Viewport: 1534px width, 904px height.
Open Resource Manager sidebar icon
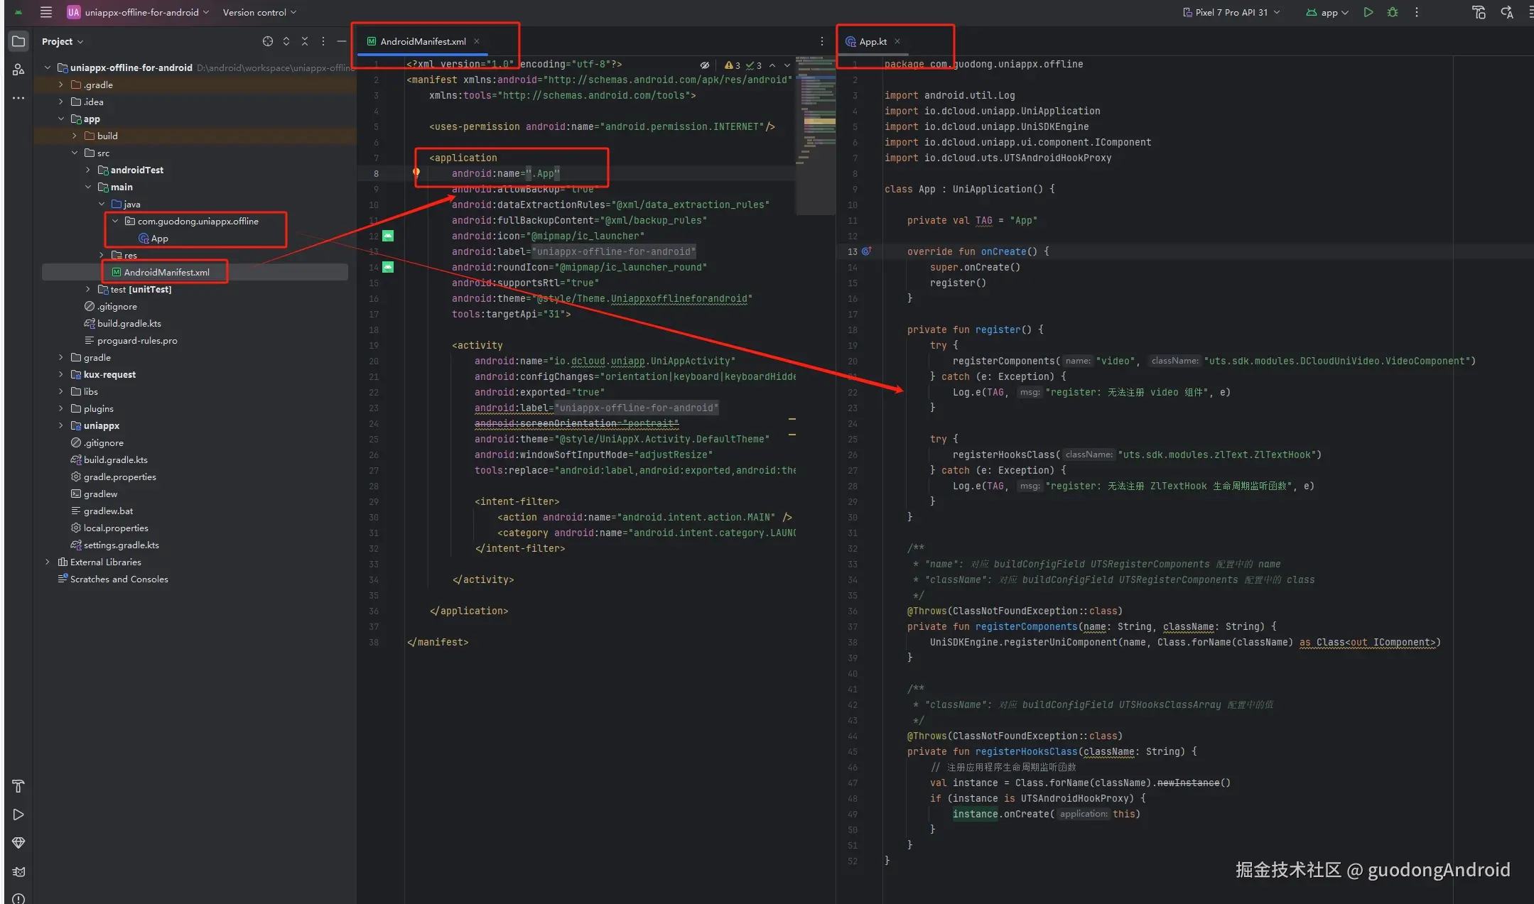click(x=18, y=70)
